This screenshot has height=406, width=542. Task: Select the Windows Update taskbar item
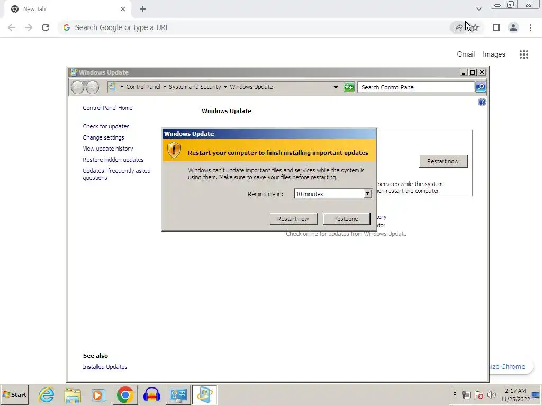pyautogui.click(x=205, y=394)
